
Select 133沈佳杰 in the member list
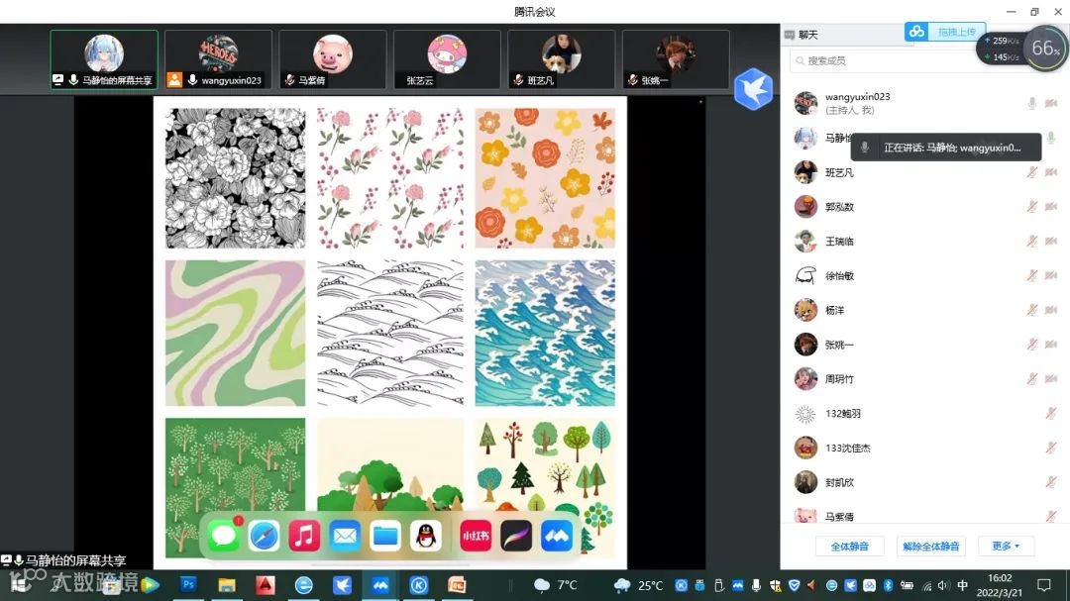click(x=924, y=448)
